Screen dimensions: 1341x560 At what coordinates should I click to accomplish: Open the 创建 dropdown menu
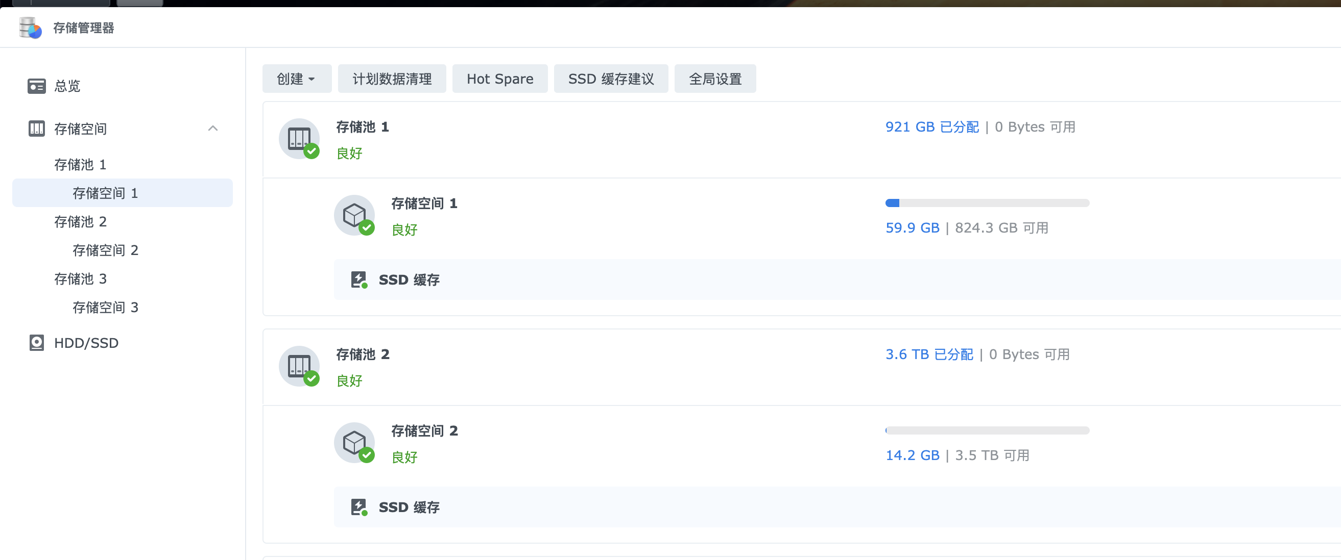coord(296,79)
